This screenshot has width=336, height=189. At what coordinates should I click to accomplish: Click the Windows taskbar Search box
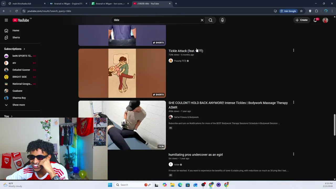(133, 185)
